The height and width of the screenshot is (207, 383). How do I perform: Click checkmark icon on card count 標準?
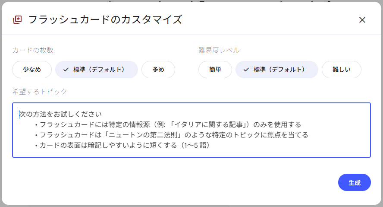[x=66, y=70]
